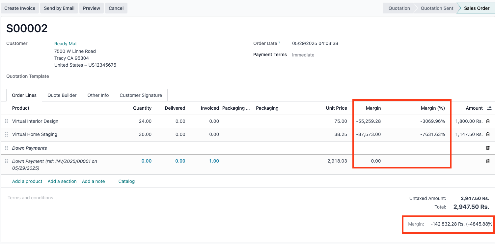This screenshot has height=244, width=495.
Task: Click drag handle of Down Payments section
Action: point(6,148)
